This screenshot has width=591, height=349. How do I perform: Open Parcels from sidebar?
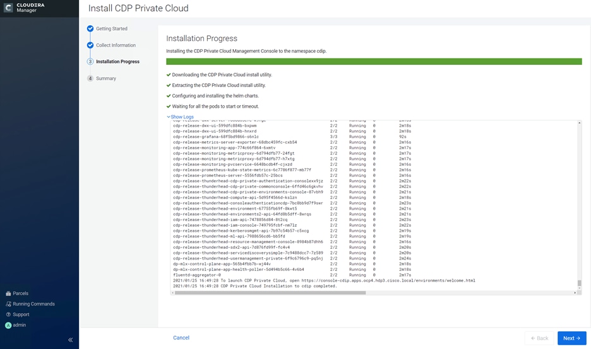coord(20,294)
